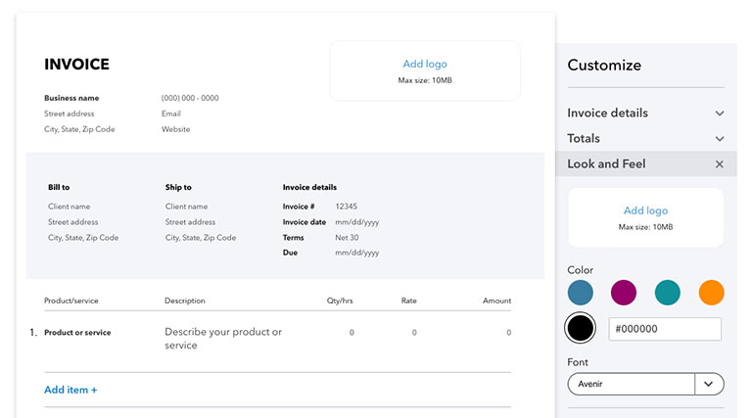Click the invoice number 12345
This screenshot has height=418, width=752.
click(347, 207)
